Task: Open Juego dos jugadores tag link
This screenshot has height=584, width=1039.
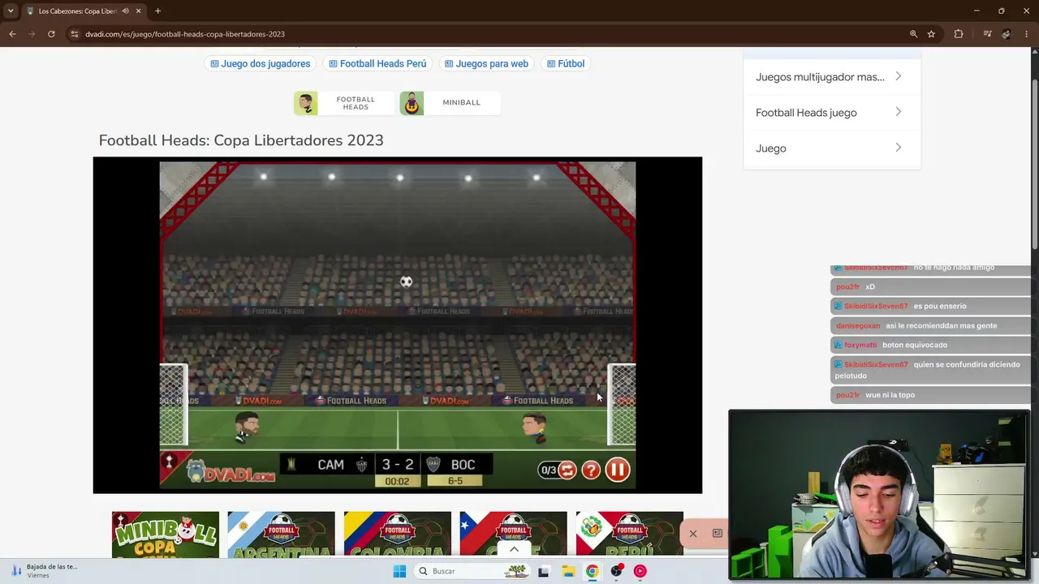Action: pyautogui.click(x=260, y=63)
